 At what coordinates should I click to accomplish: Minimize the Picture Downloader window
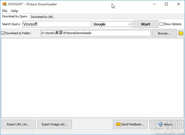click(154, 4)
